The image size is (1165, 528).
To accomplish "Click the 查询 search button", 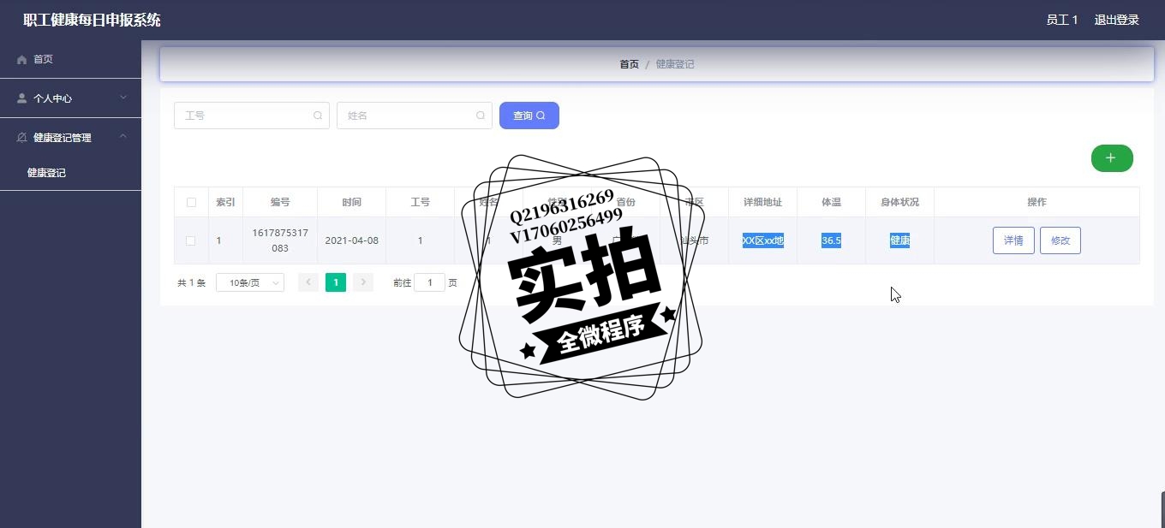I will (529, 116).
